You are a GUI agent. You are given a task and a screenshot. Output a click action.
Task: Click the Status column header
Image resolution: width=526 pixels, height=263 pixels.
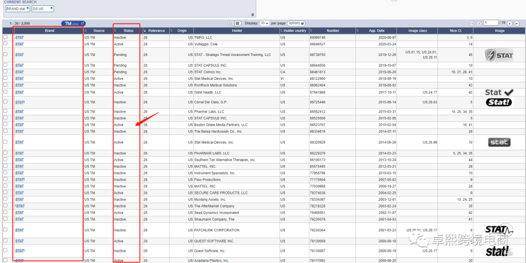(x=128, y=31)
